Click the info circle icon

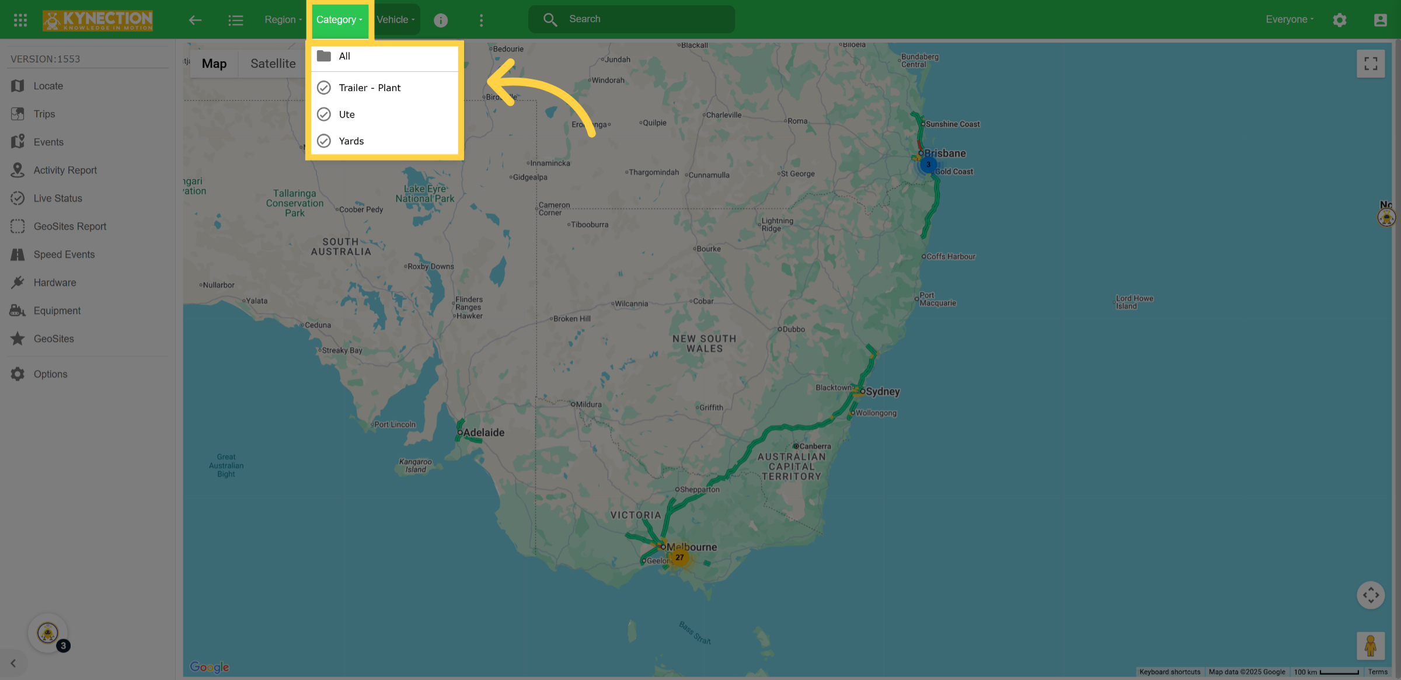point(441,20)
